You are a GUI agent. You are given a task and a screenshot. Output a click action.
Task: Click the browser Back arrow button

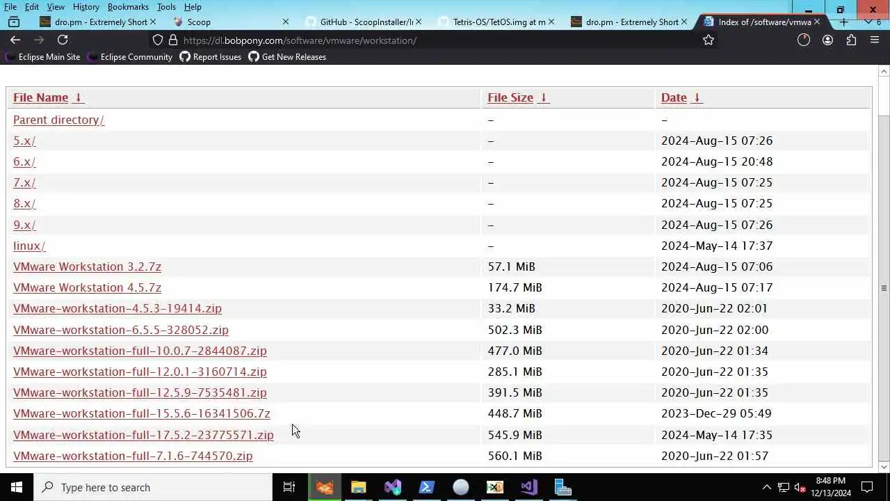tap(15, 40)
